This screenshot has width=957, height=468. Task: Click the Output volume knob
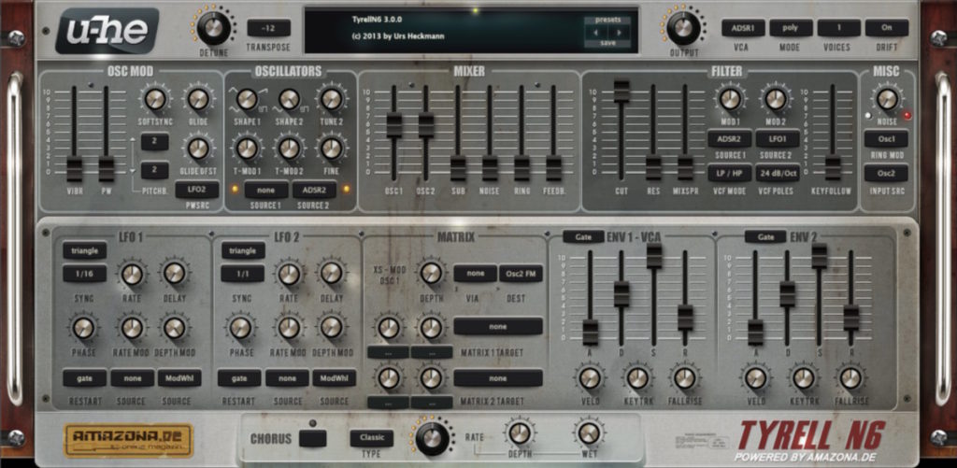pos(683,27)
